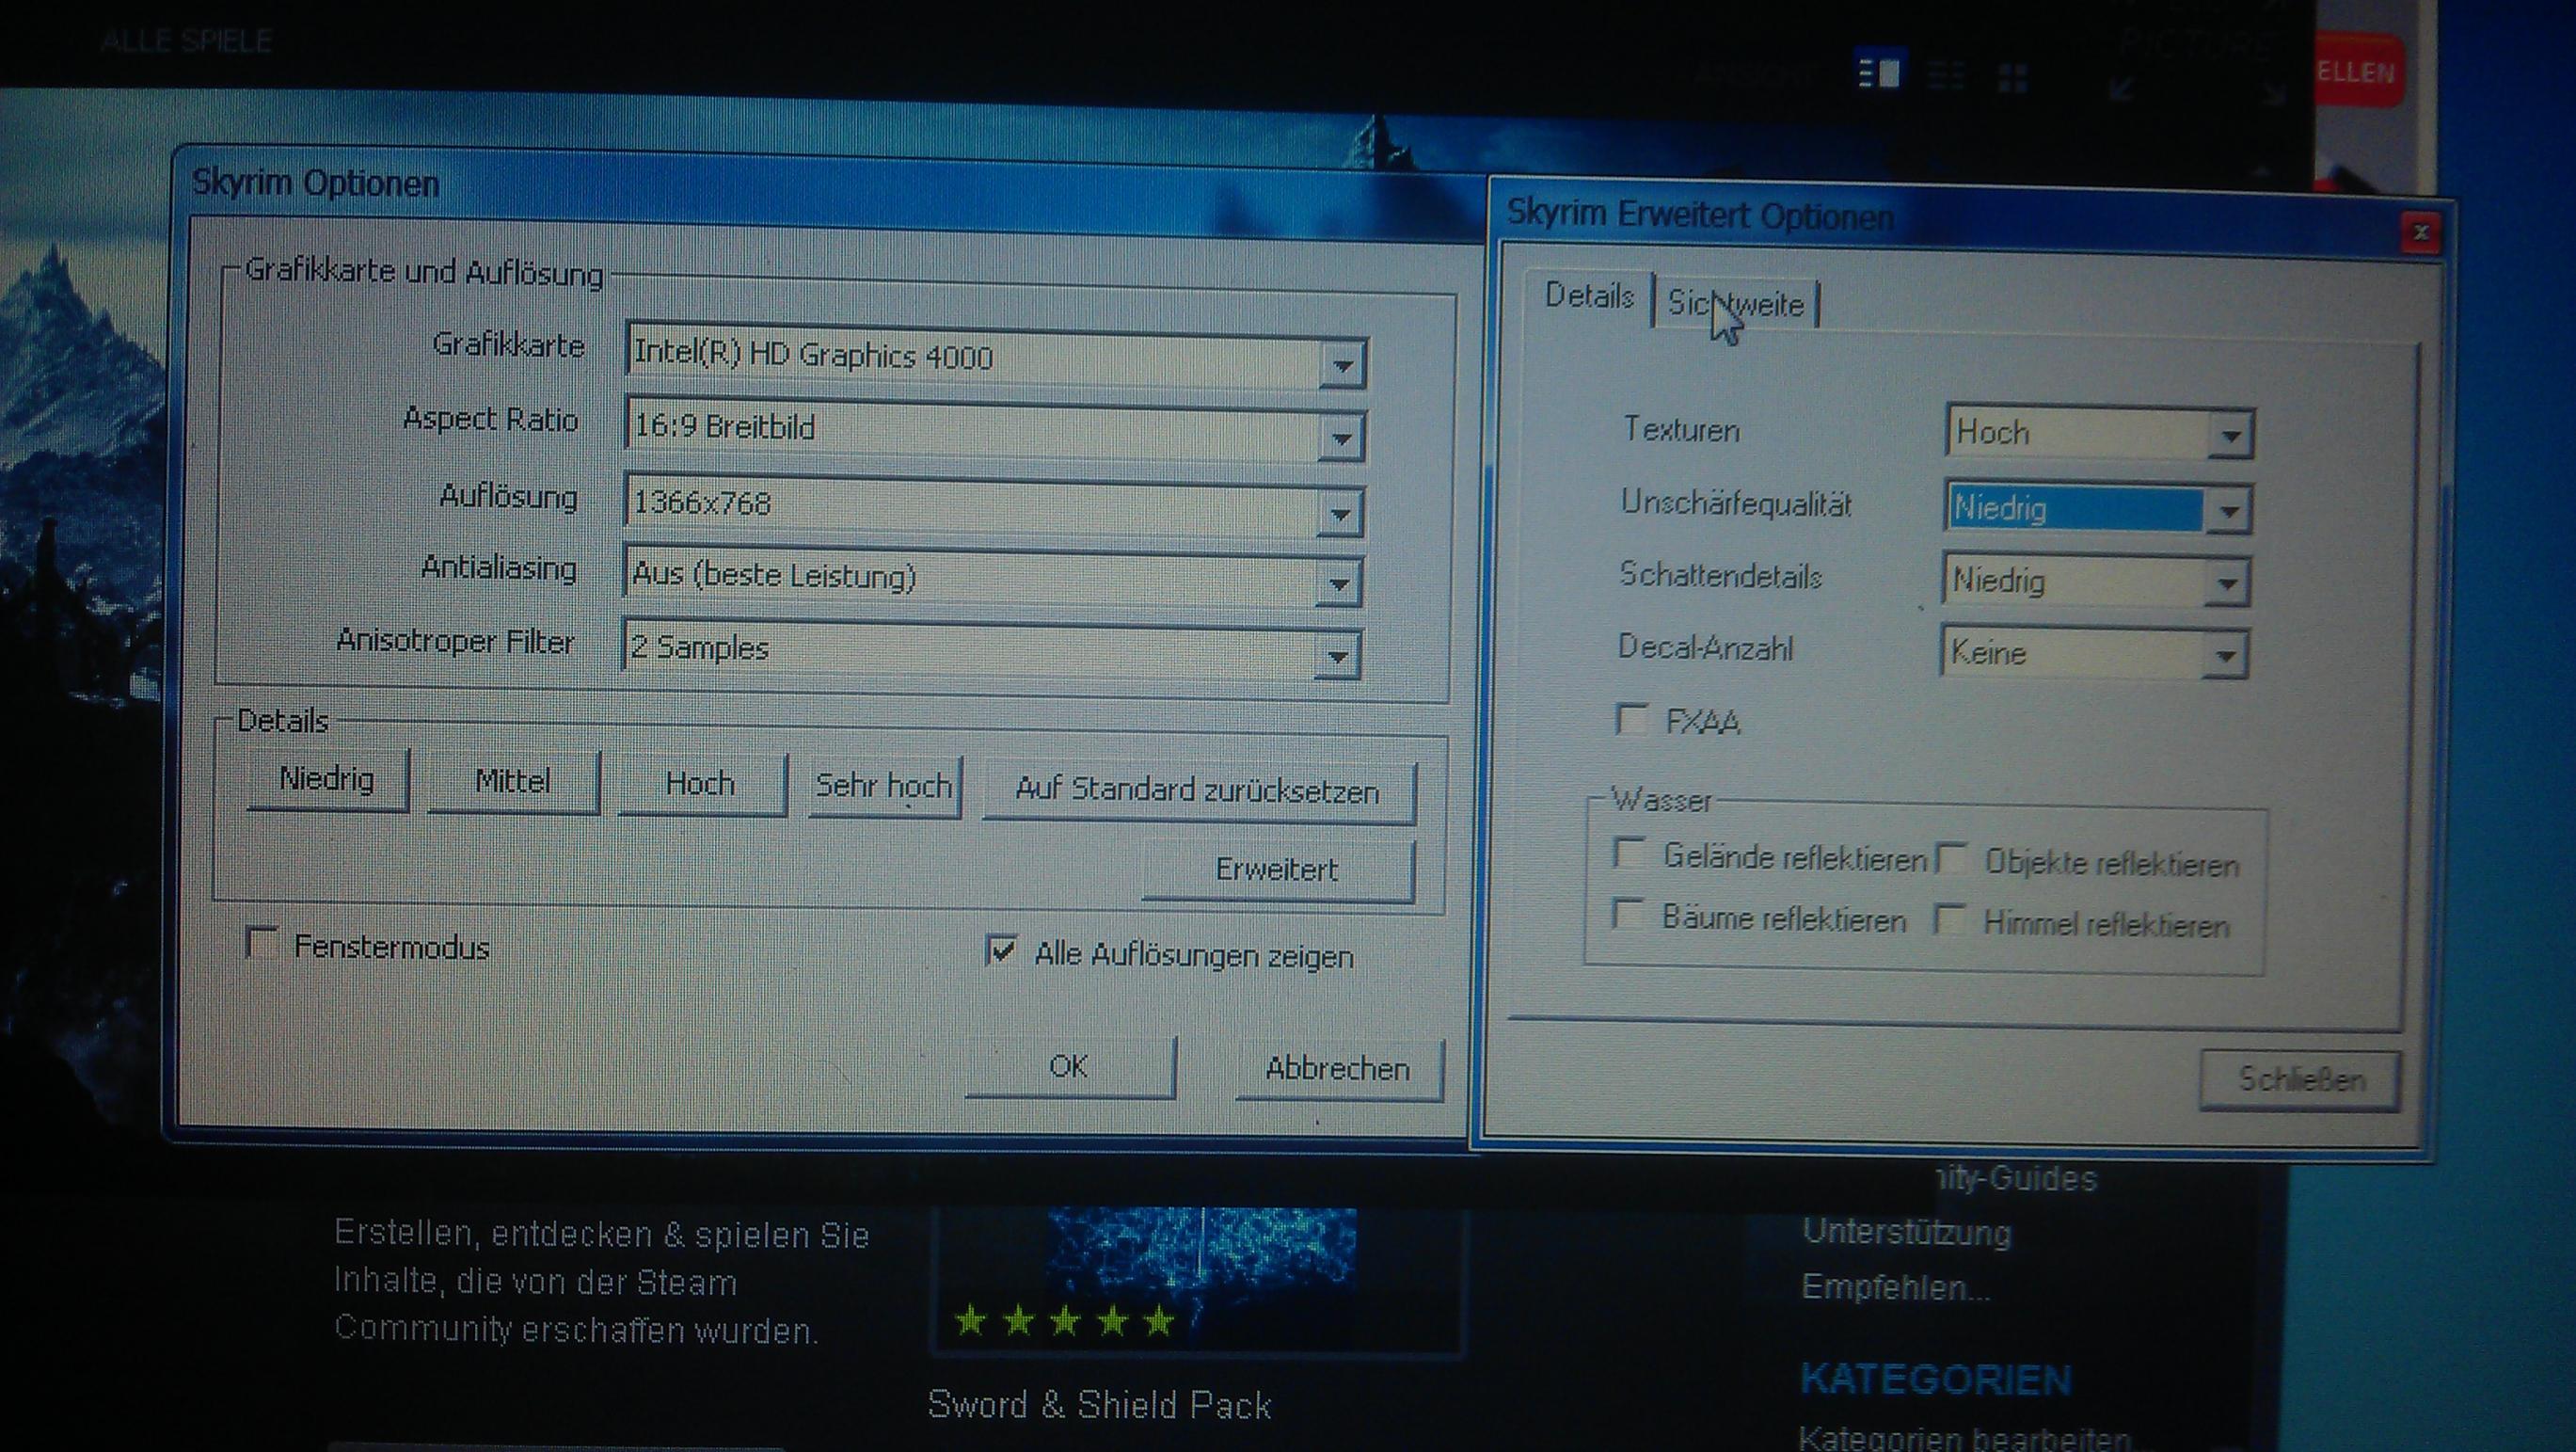Click the Sehr hoch preset button

tap(884, 786)
